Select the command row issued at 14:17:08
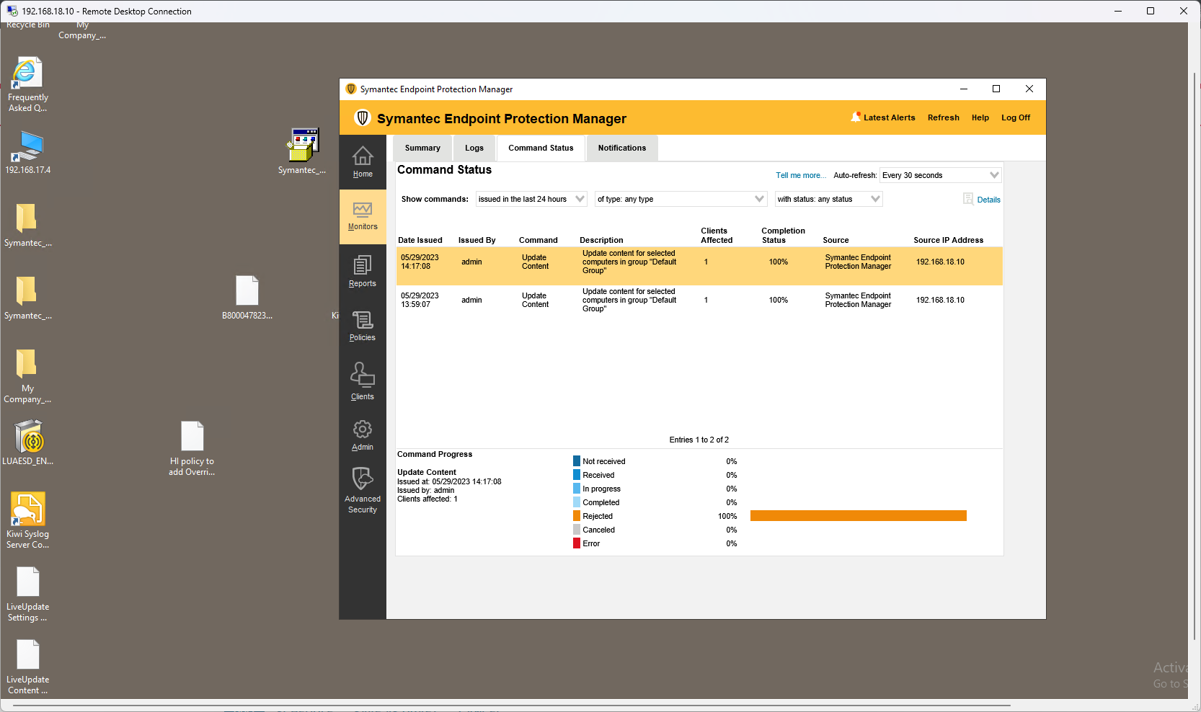This screenshot has width=1201, height=712. click(x=699, y=266)
